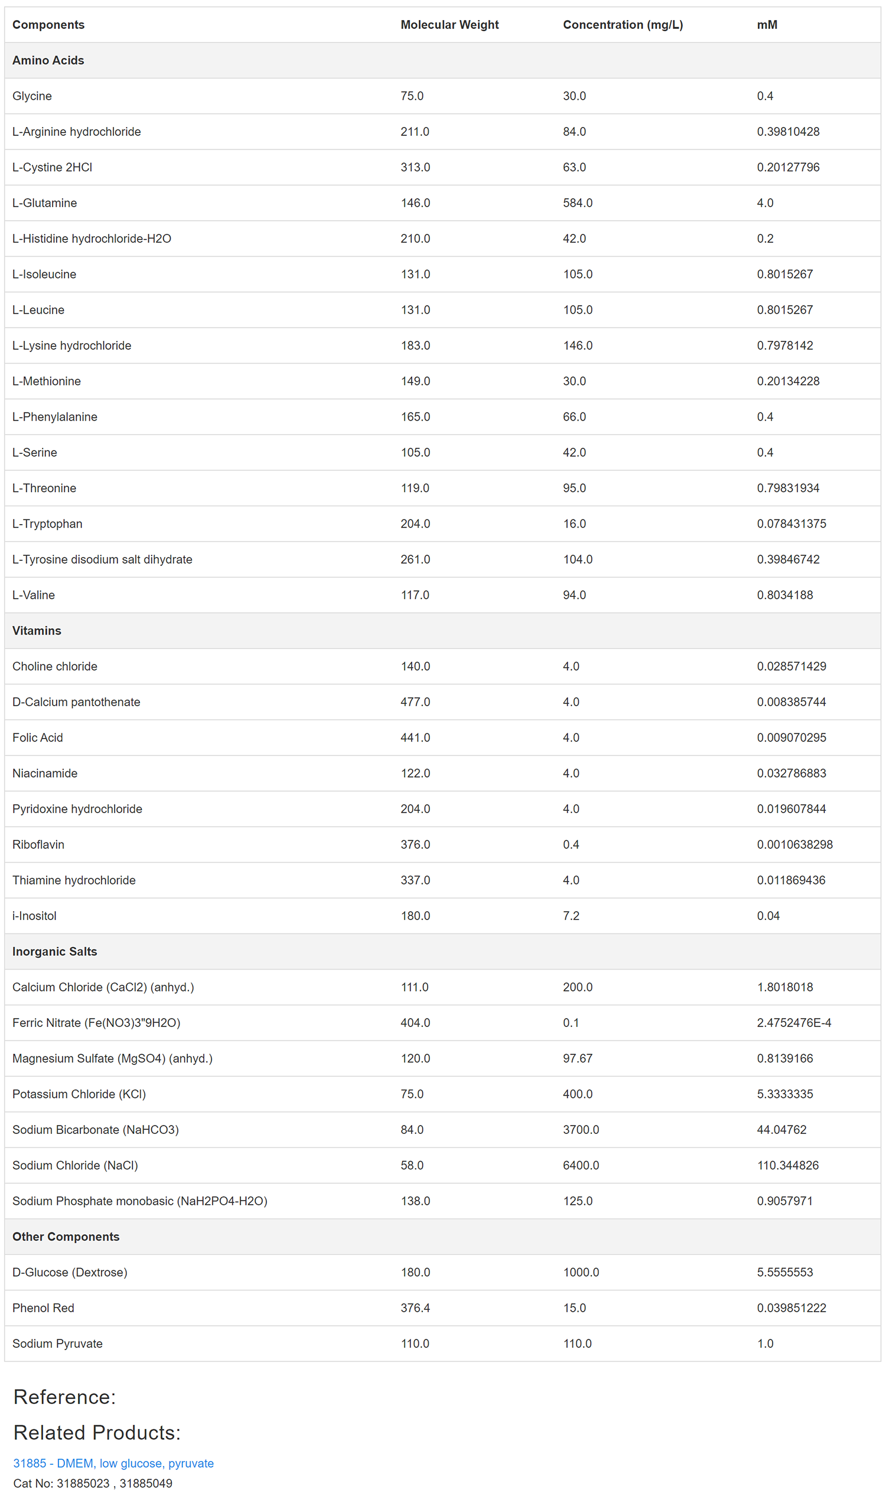Image resolution: width=886 pixels, height=1499 pixels.
Task: Click the mM column header
Action: [x=767, y=24]
